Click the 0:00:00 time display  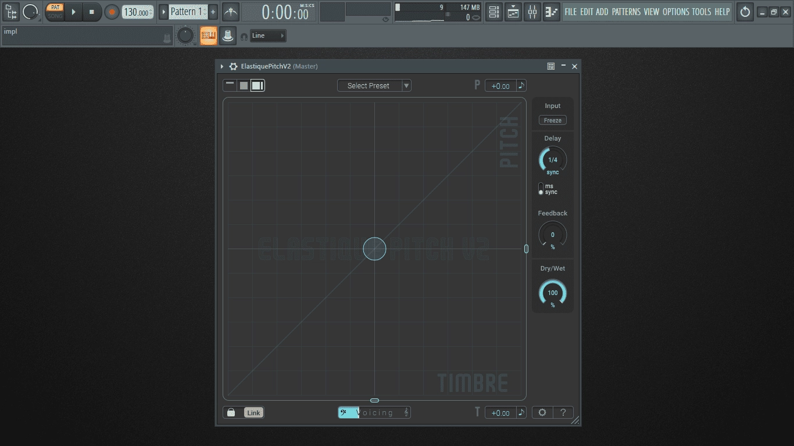(279, 12)
